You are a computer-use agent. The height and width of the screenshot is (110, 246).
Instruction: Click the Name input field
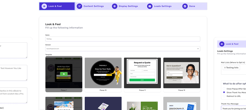point(123,39)
